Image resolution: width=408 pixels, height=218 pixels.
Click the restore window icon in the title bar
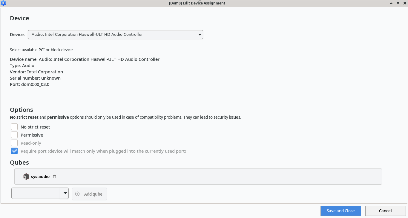point(398,3)
